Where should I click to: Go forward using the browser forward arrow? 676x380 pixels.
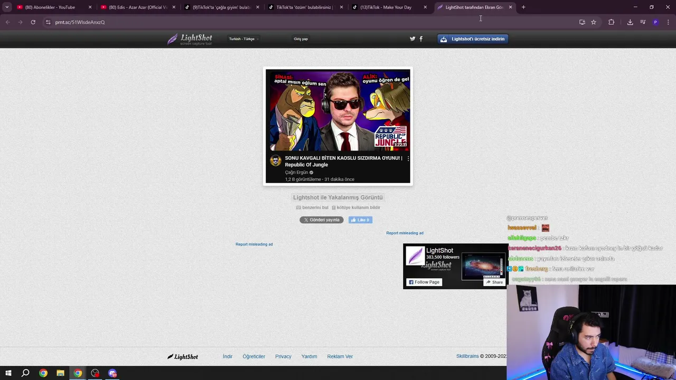tap(20, 22)
